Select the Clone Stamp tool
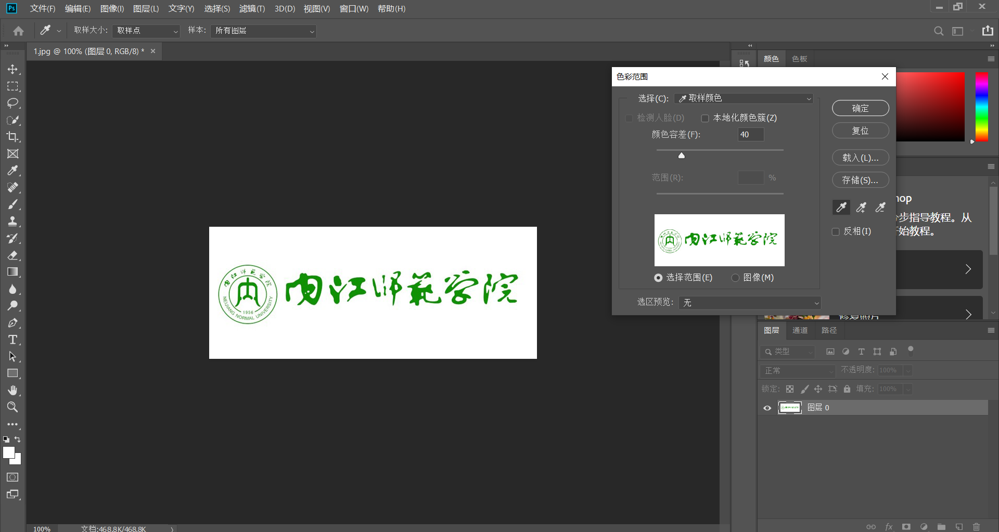Image resolution: width=999 pixels, height=532 pixels. tap(12, 221)
